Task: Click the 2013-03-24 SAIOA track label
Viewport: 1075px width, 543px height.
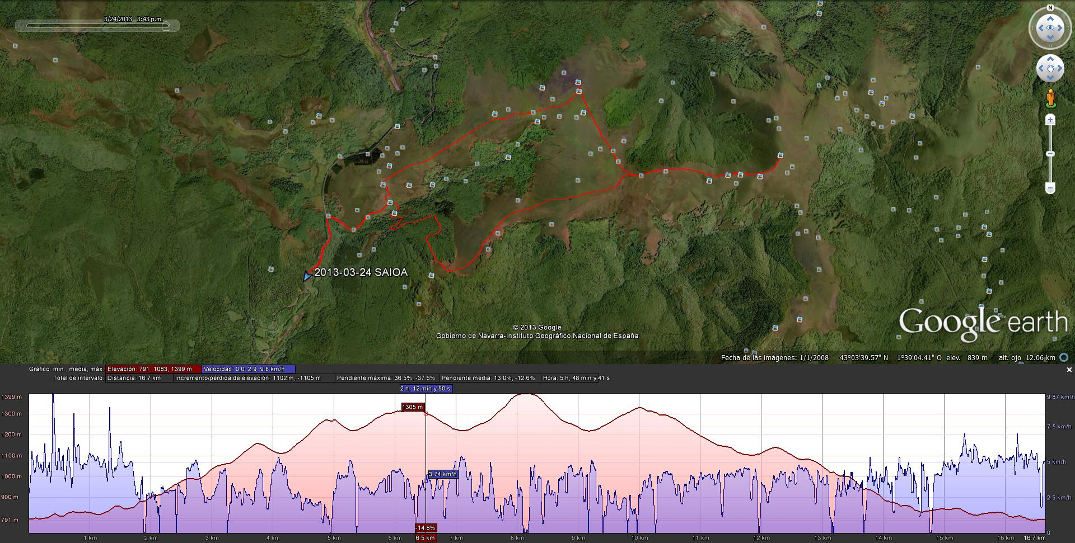Action: (361, 273)
